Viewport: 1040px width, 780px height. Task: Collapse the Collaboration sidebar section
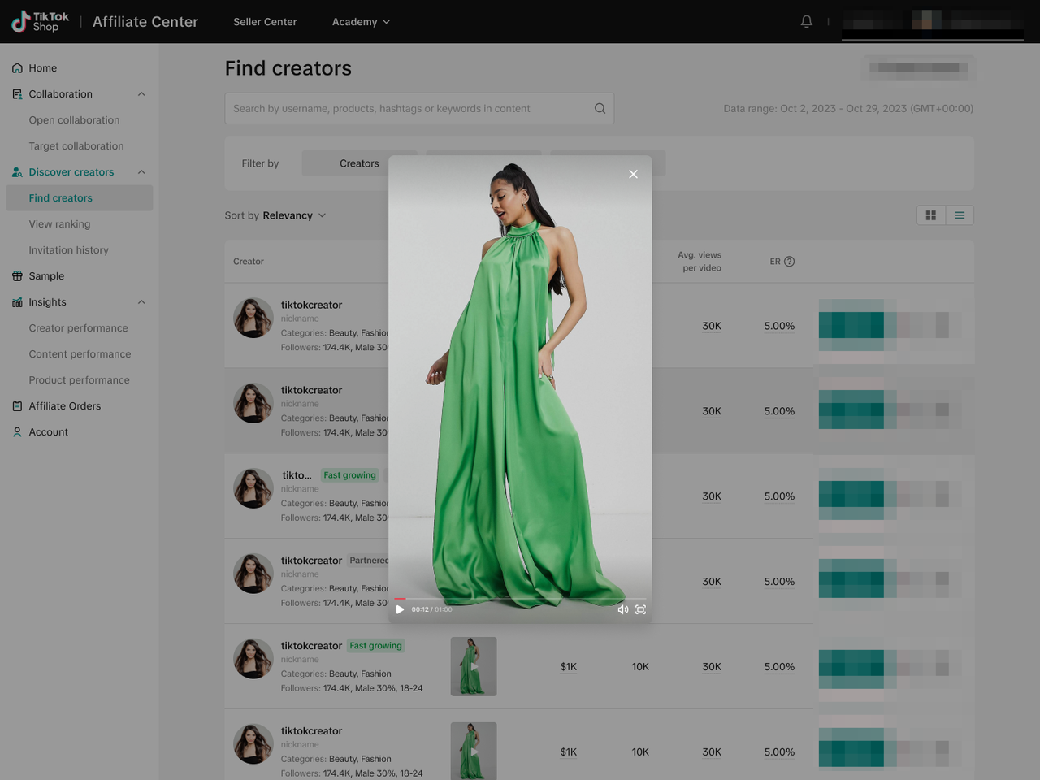141,94
